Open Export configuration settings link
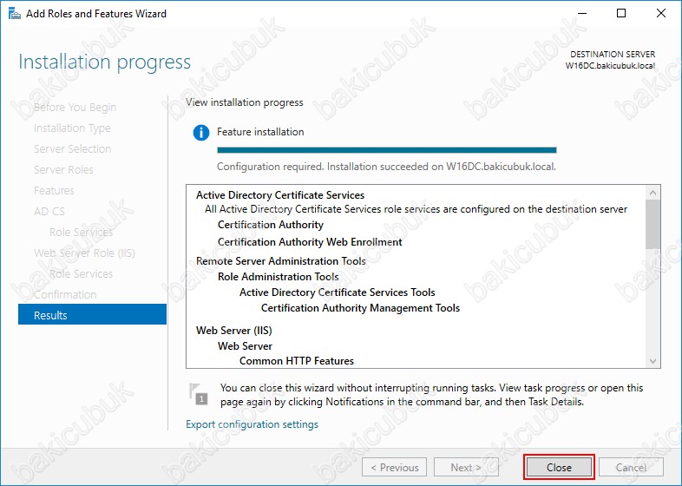 pos(252,424)
